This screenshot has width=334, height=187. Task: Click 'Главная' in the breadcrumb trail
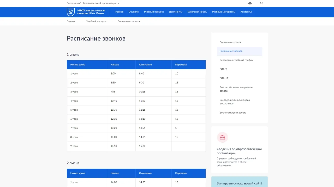click(x=71, y=21)
